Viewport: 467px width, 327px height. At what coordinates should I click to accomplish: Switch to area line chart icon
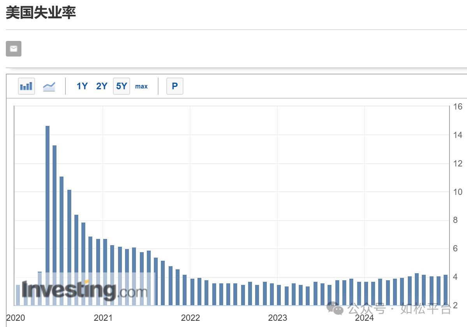[49, 87]
